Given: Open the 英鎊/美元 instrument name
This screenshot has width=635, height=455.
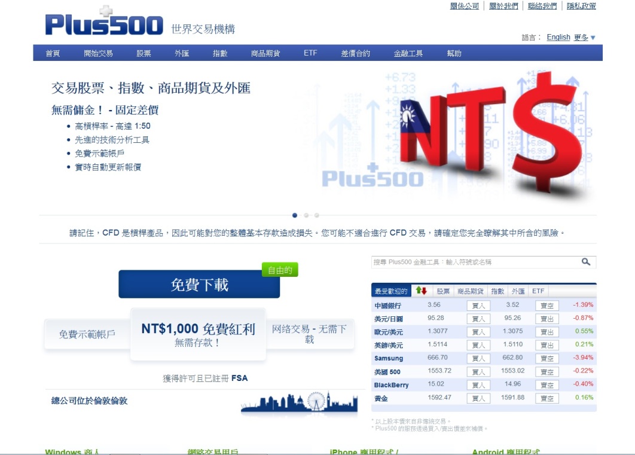Looking at the screenshot, I should [x=389, y=346].
